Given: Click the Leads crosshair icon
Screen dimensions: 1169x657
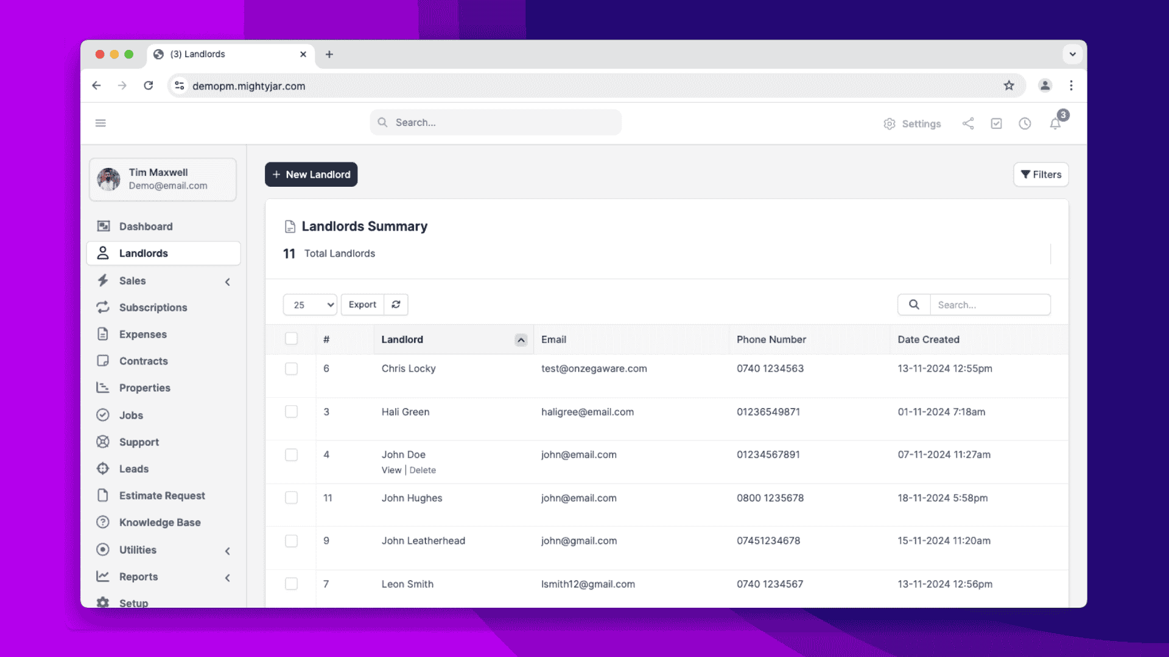Looking at the screenshot, I should click(103, 468).
